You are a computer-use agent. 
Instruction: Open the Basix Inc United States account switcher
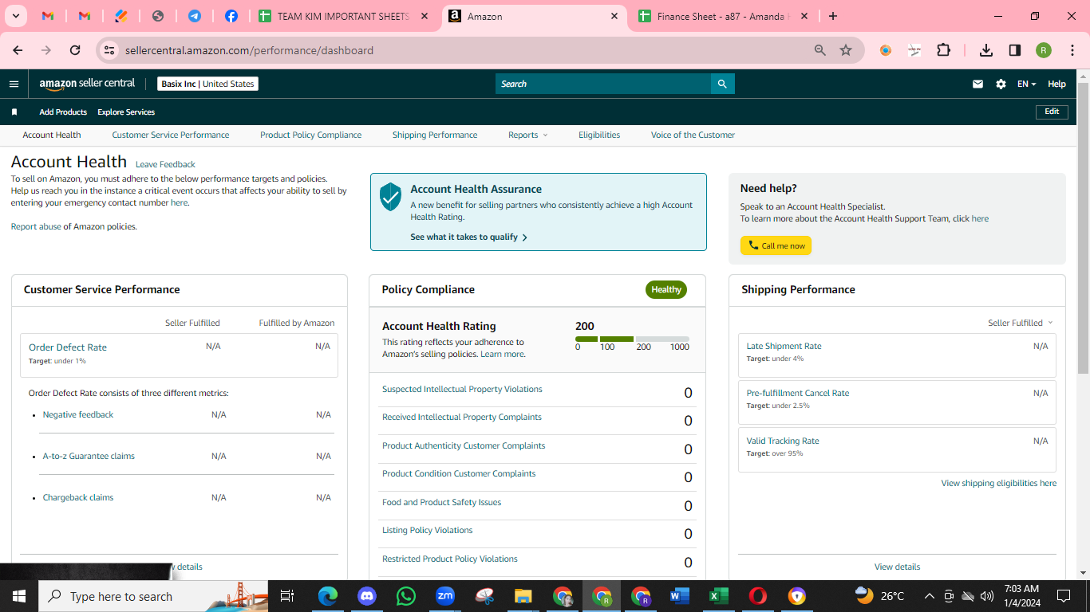[207, 84]
